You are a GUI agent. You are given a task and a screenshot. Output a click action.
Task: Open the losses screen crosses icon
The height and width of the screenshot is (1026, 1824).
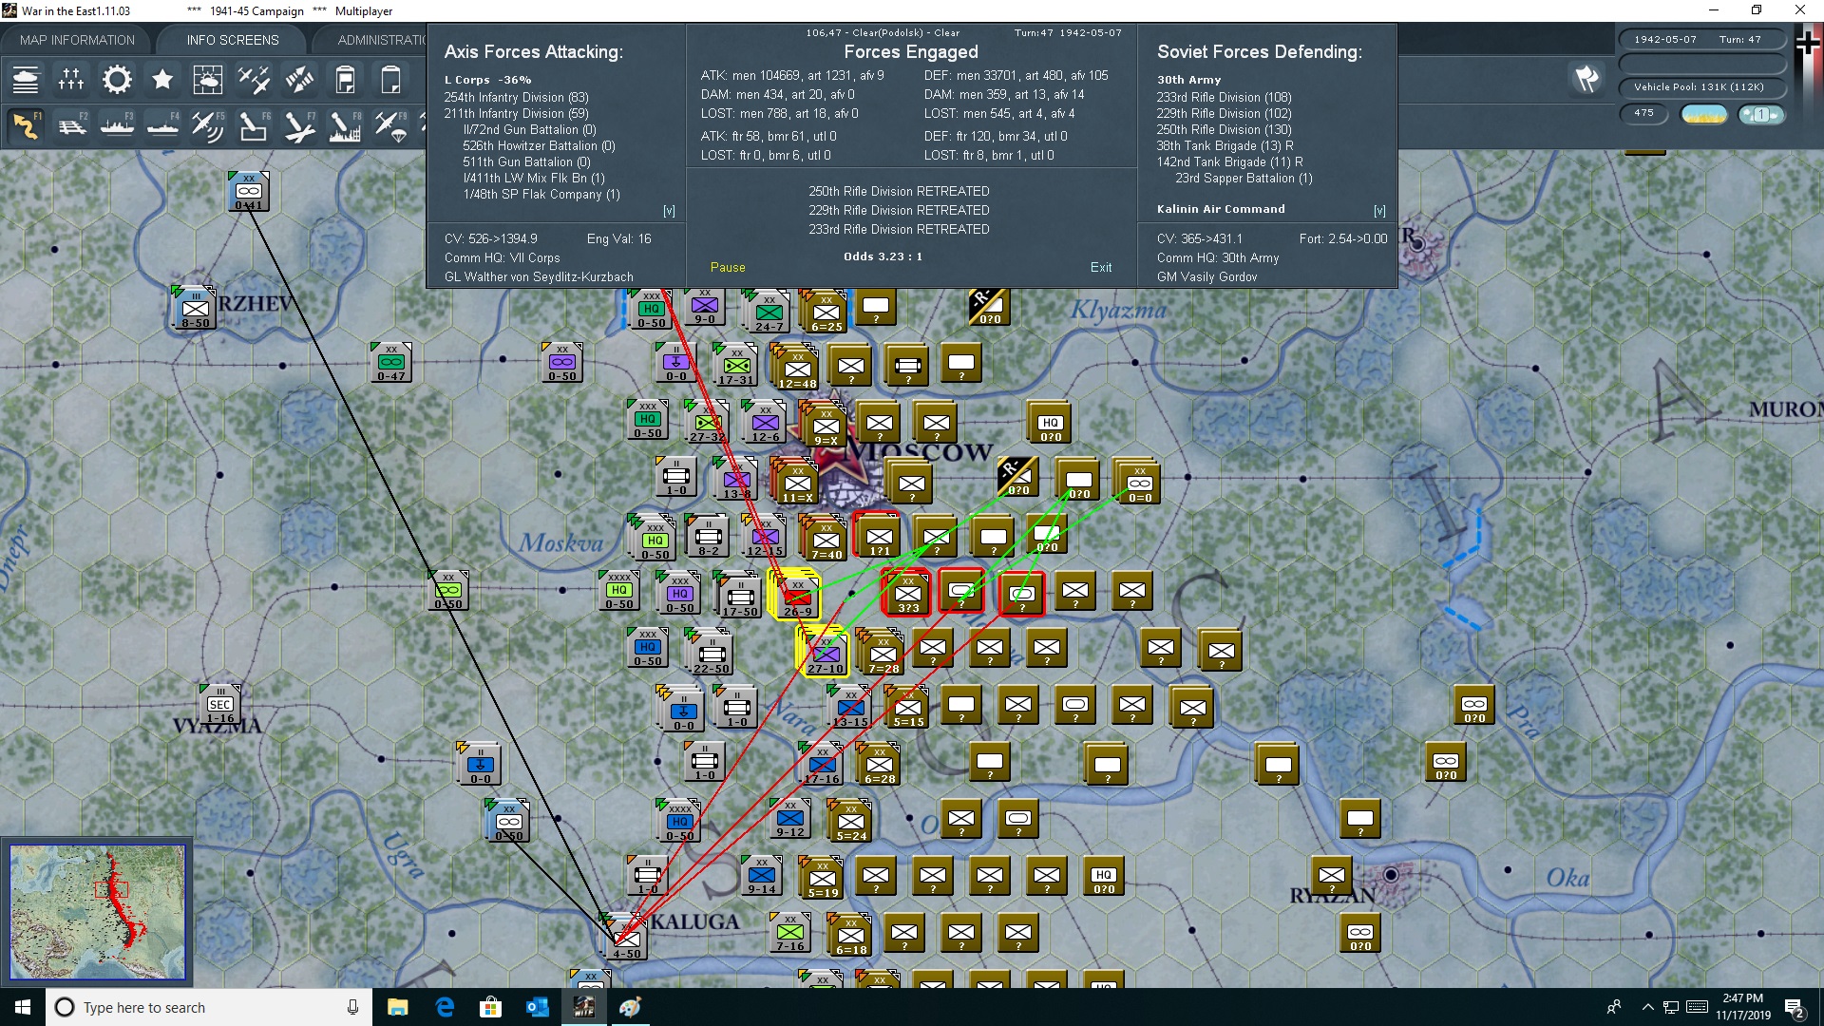71,80
